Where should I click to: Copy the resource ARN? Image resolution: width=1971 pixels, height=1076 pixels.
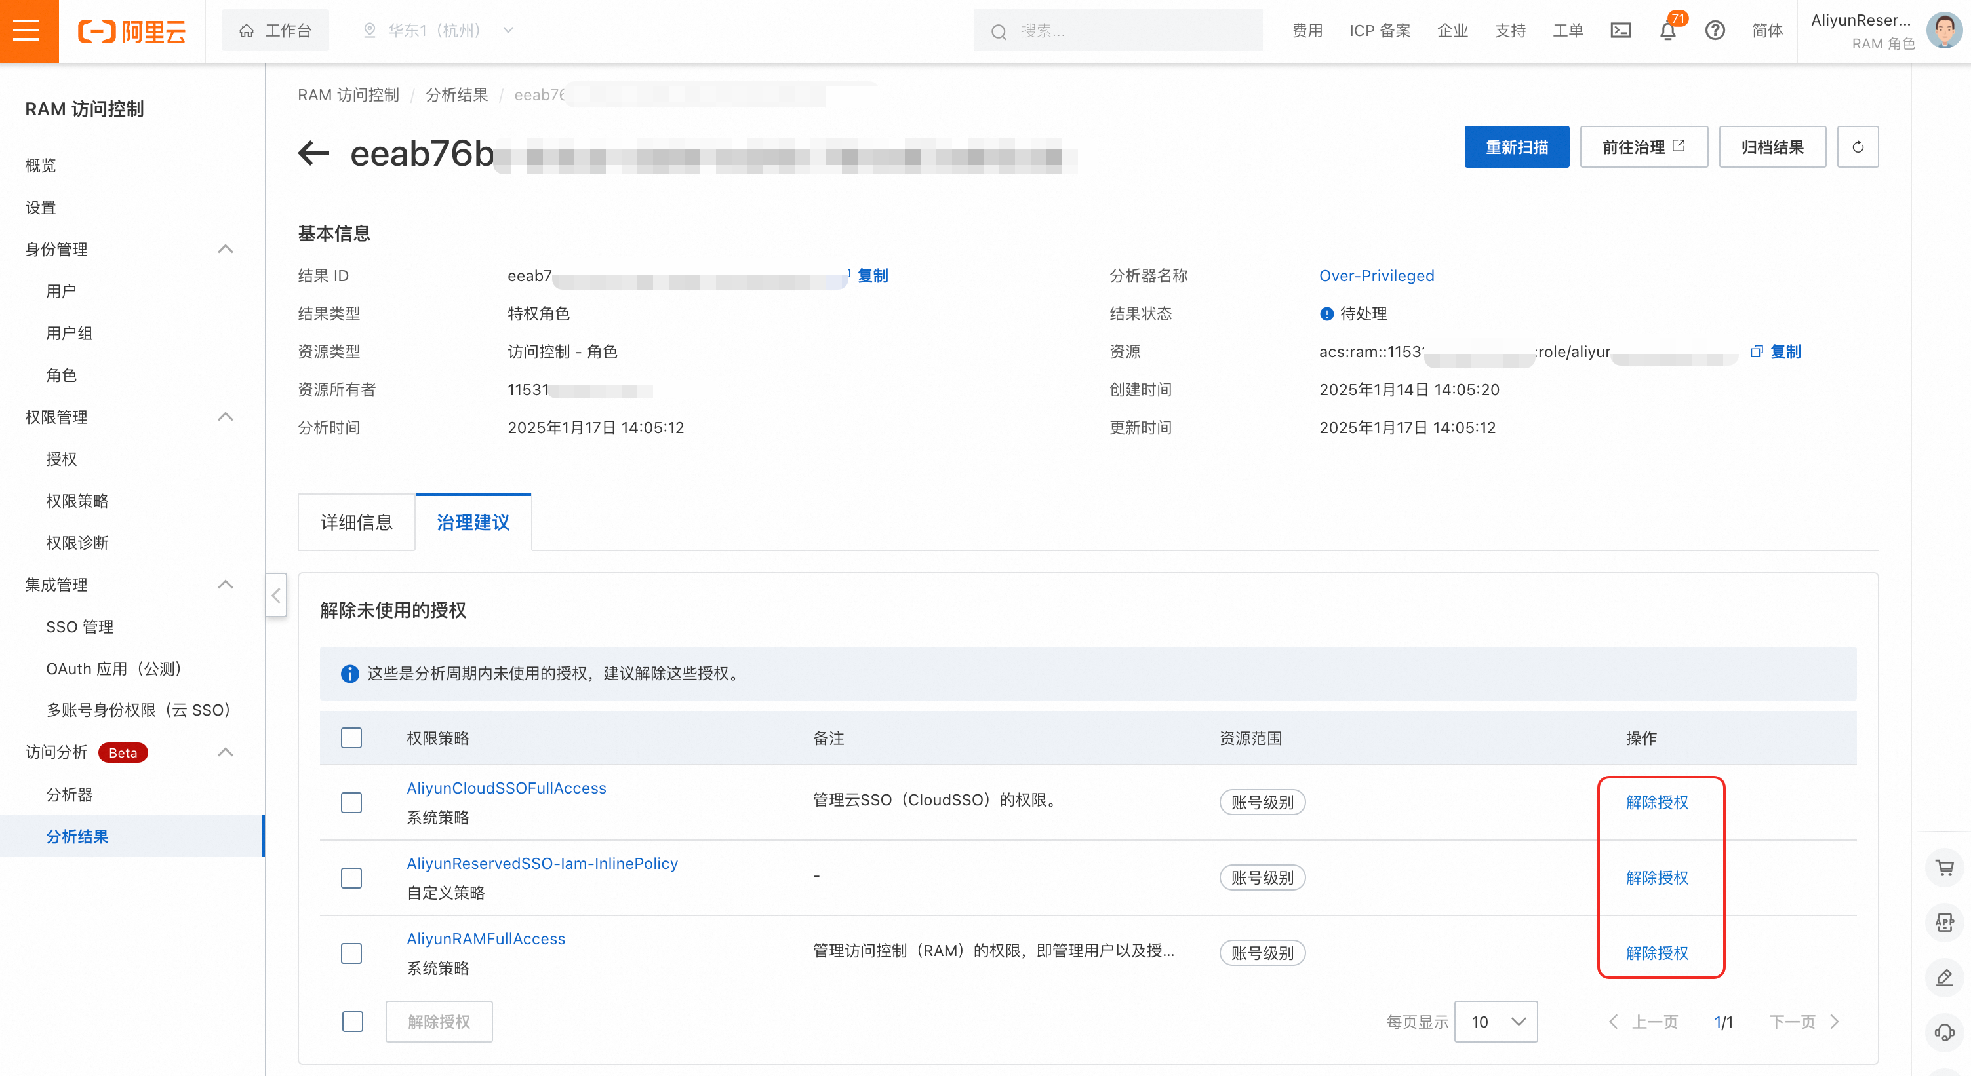click(1776, 351)
